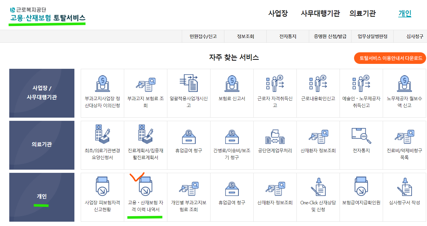Image resolution: width=427 pixels, height=226 pixels.
Task: Click 근로복지공단 토탈서비스 logo
Action: (47, 15)
